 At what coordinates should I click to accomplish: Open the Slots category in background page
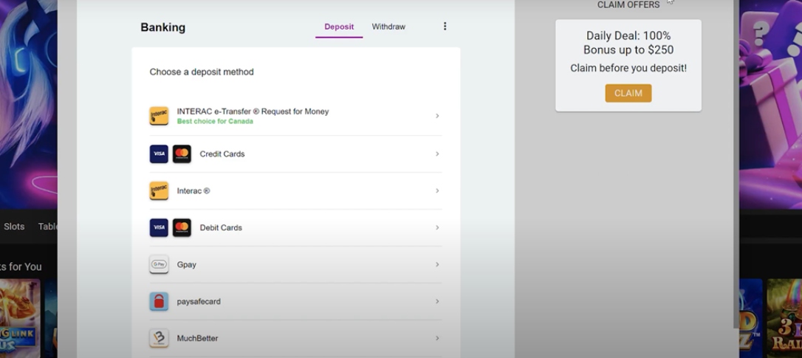click(x=14, y=227)
